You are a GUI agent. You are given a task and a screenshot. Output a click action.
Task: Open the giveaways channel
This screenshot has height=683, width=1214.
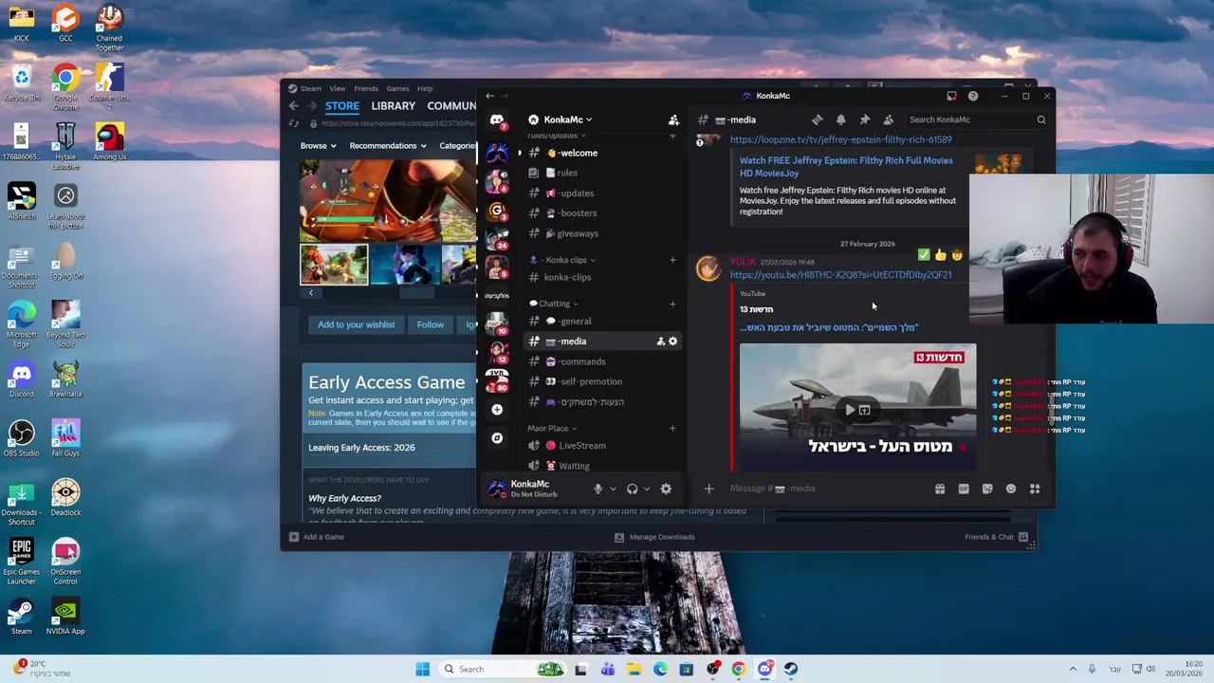(x=603, y=233)
